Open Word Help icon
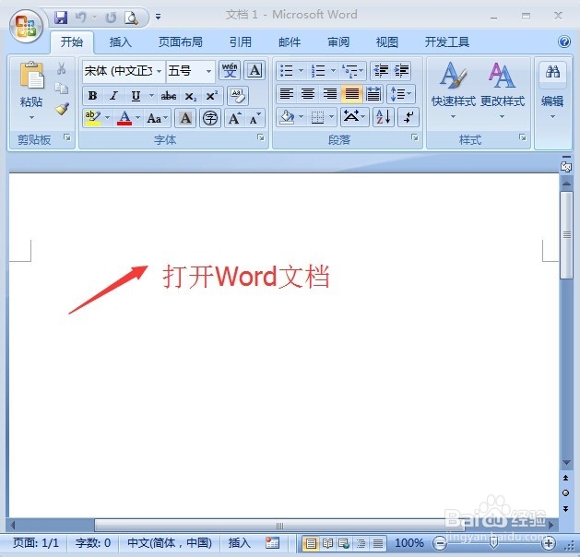Image resolution: width=580 pixels, height=557 pixels. click(564, 41)
